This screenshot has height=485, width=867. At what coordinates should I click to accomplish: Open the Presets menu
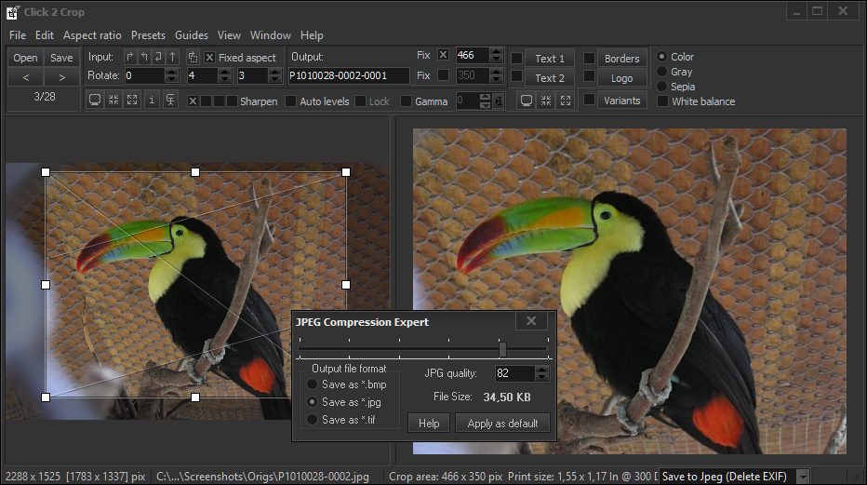148,35
